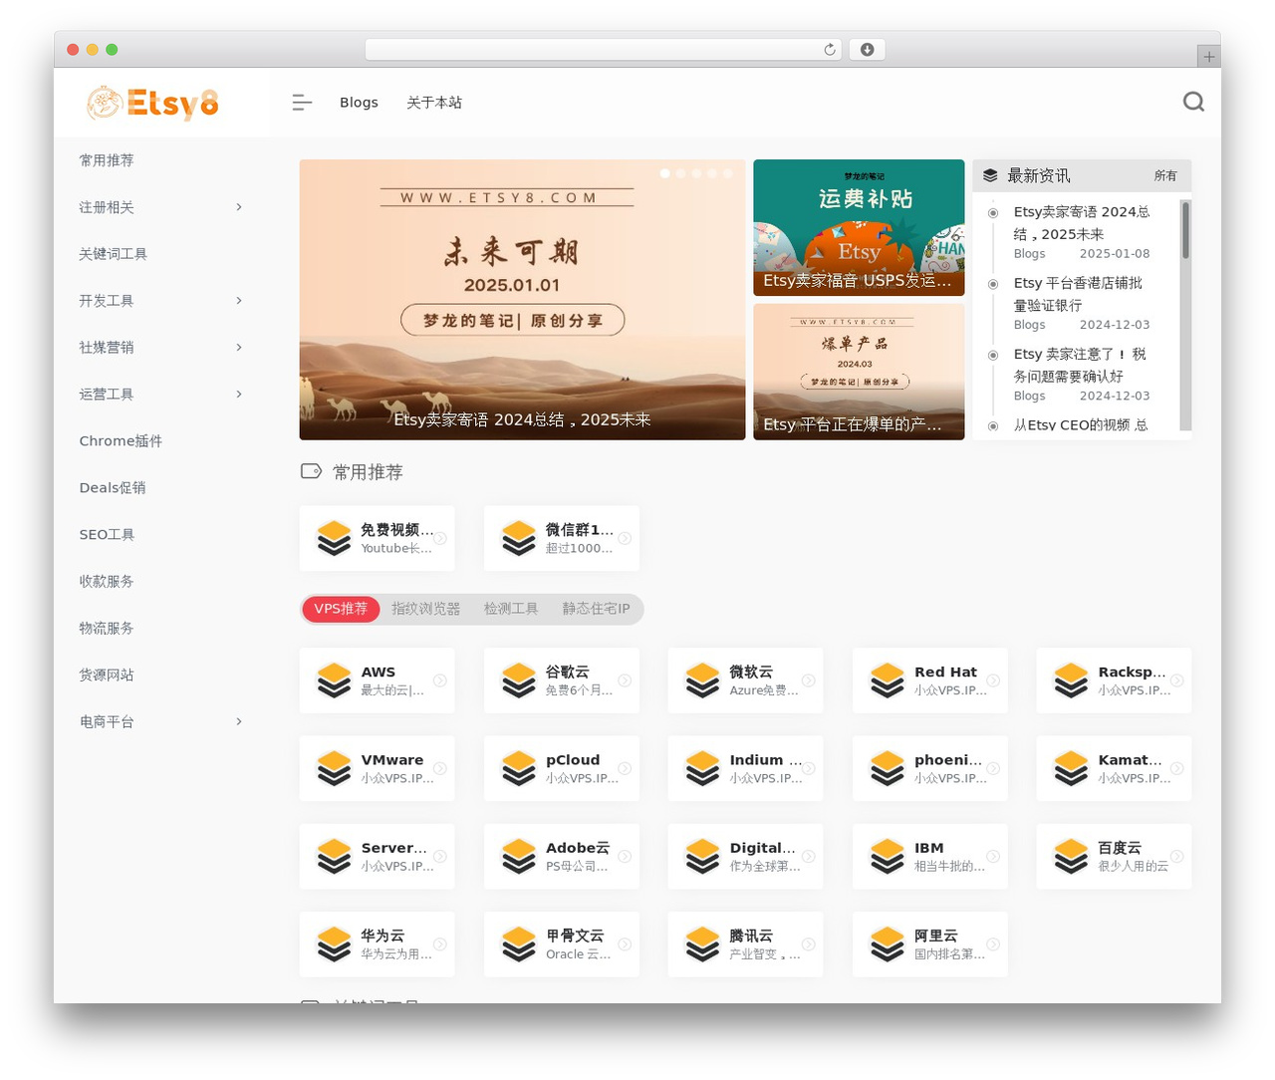Open the 微软云 card icon
This screenshot has height=1080, width=1275.
(703, 680)
